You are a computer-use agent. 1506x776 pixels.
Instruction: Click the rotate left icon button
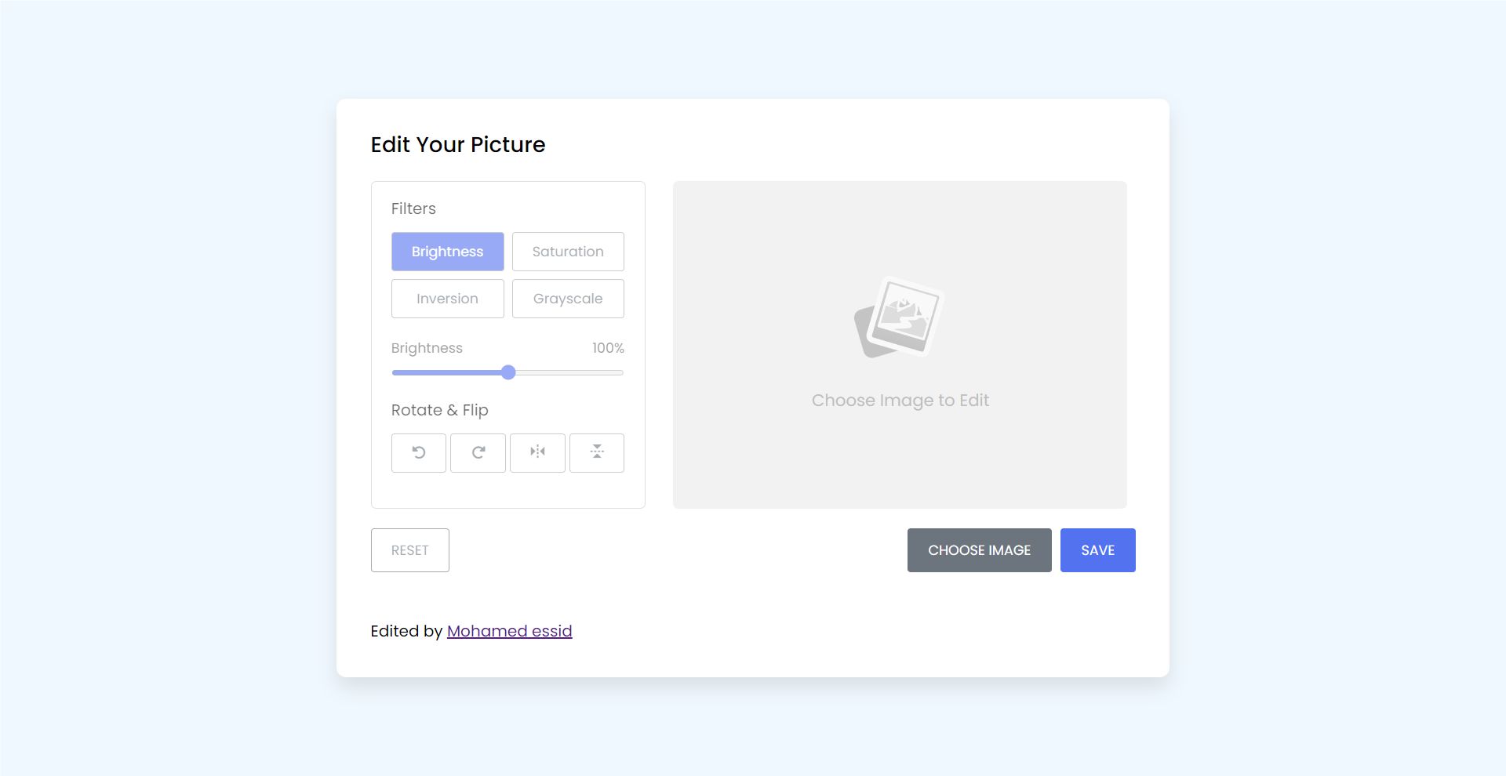[419, 453]
